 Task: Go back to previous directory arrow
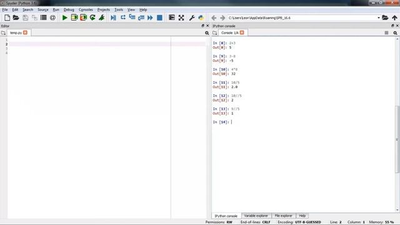214,18
